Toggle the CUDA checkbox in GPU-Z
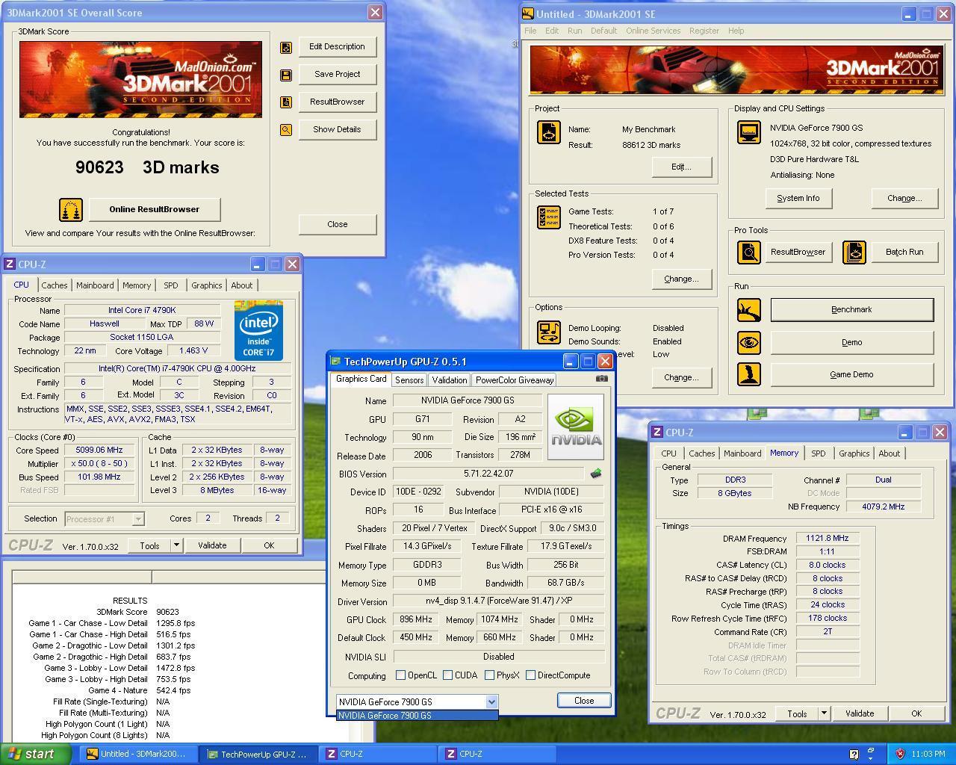 [448, 675]
